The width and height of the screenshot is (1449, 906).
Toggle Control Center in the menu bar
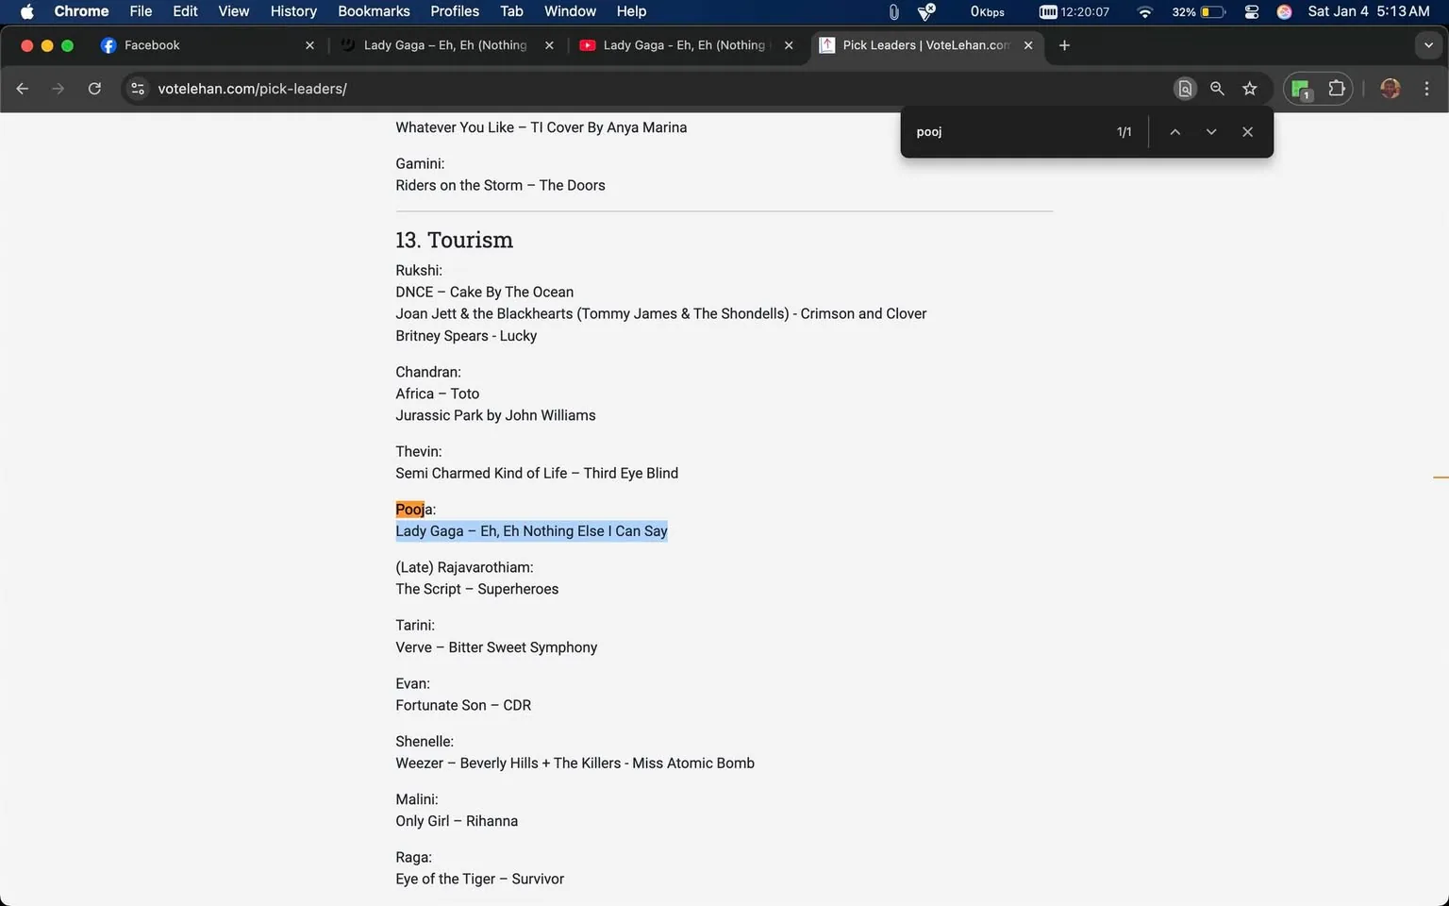[1251, 11]
